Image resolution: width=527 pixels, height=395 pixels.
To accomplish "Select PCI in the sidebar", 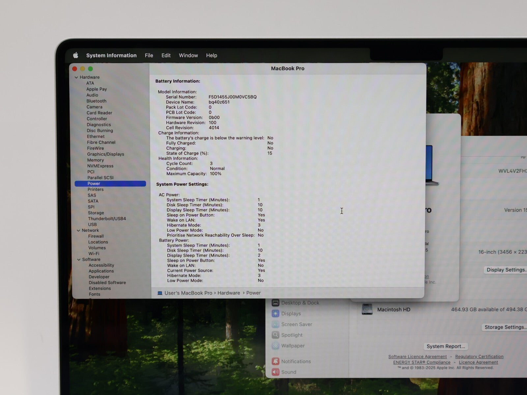I will 91,172.
